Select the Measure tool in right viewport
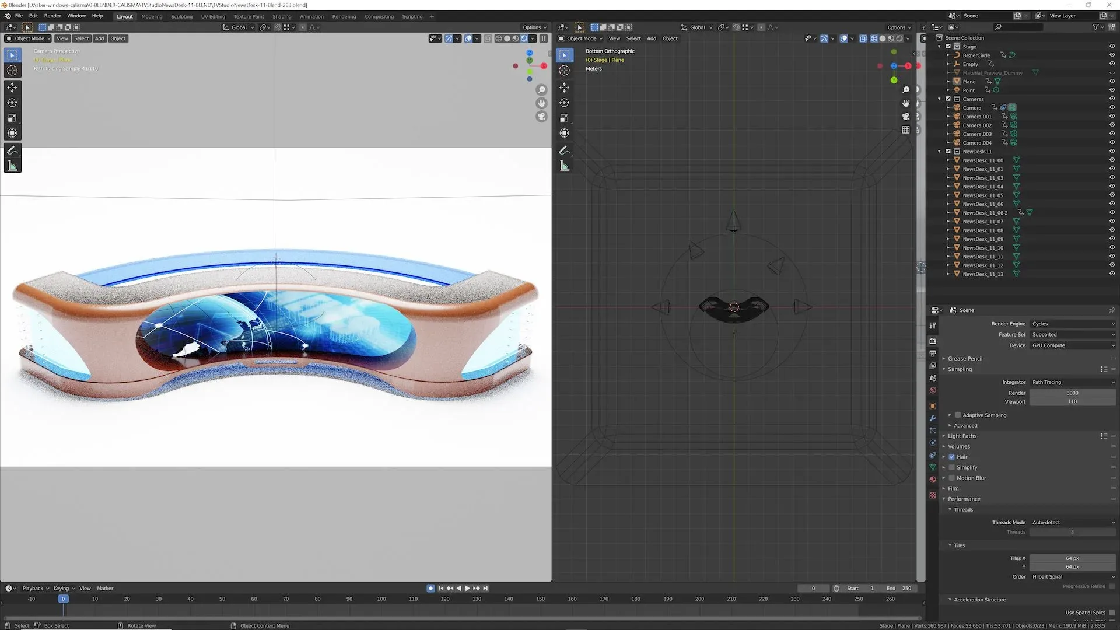 [564, 166]
